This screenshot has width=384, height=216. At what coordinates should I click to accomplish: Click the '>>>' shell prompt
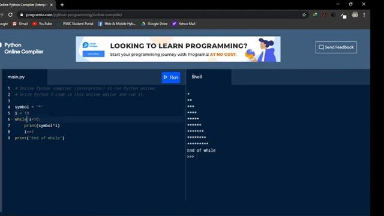coord(191,157)
